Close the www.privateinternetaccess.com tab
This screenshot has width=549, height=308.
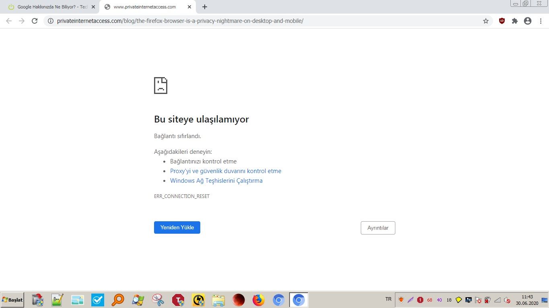(189, 7)
